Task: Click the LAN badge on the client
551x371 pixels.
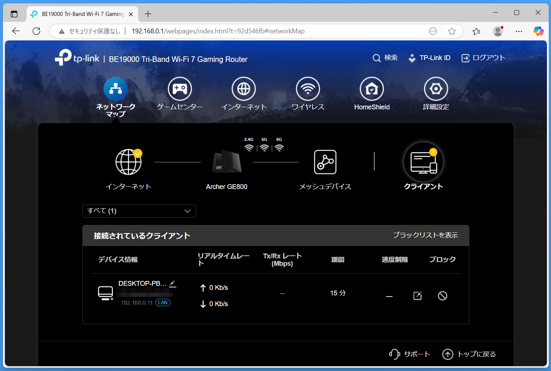Action: click(x=163, y=303)
